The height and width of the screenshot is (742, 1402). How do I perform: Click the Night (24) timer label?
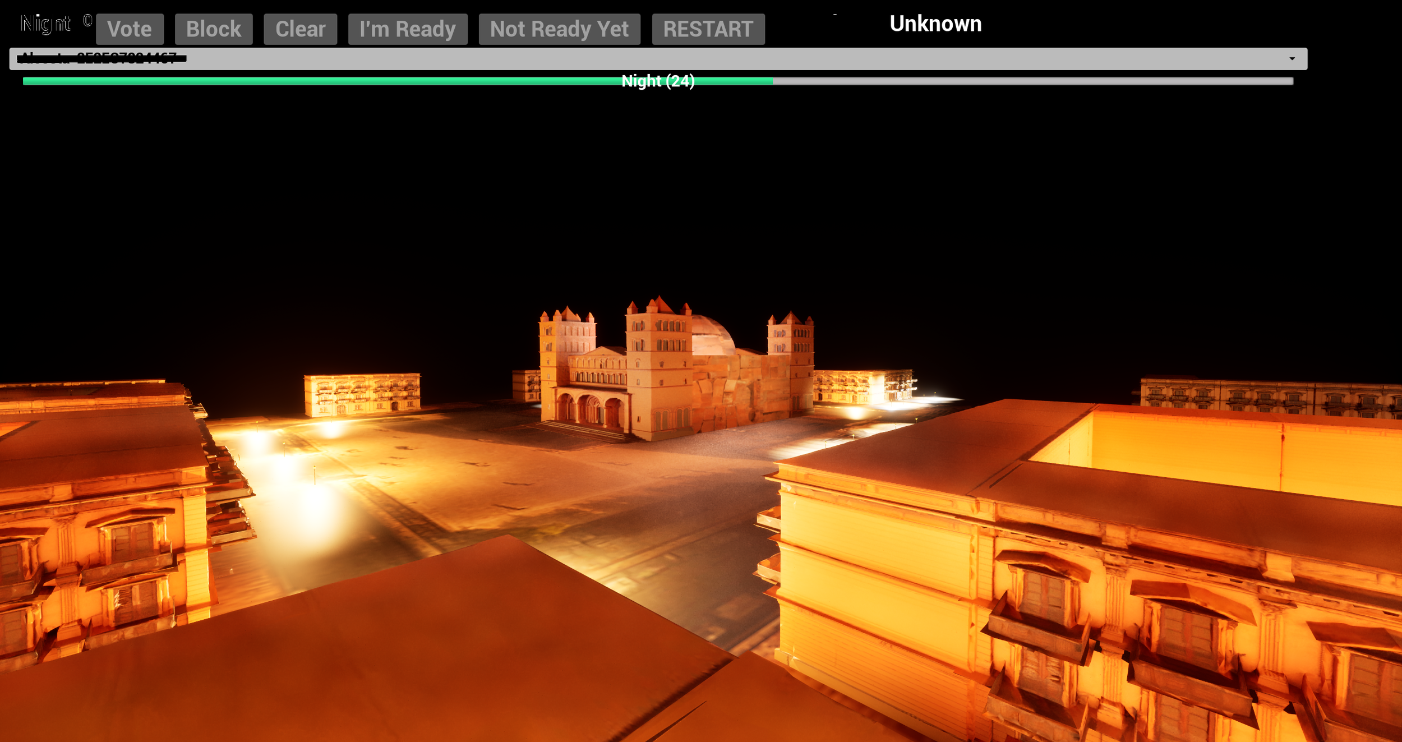[658, 81]
